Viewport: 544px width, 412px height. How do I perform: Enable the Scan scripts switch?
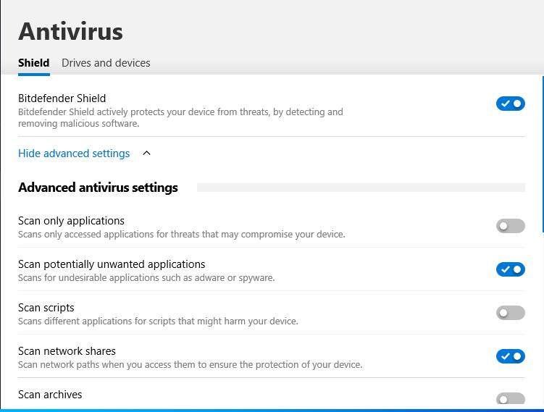point(510,313)
